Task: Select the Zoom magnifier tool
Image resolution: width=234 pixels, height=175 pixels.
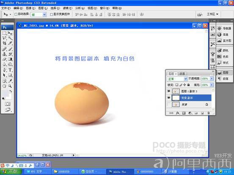Action: point(10,86)
